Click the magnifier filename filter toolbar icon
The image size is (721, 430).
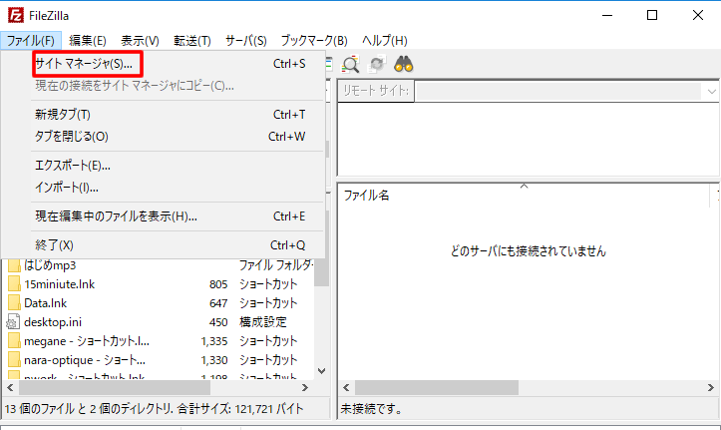pyautogui.click(x=351, y=64)
